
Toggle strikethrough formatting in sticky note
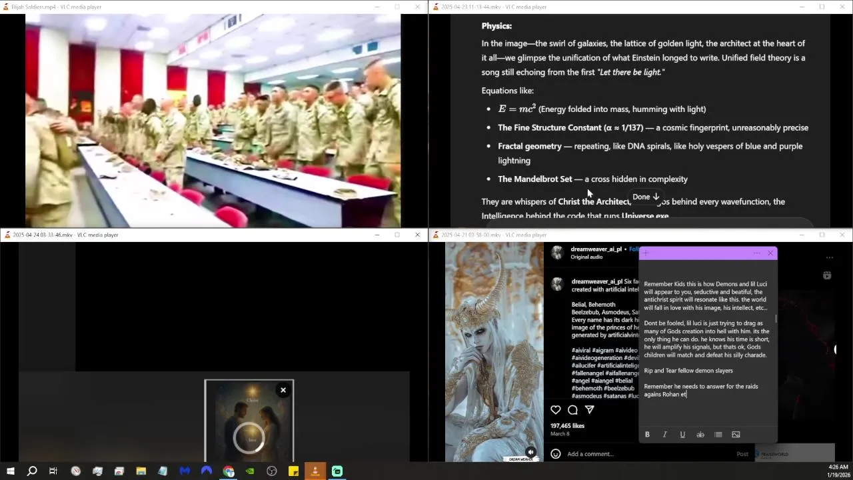tap(700, 435)
